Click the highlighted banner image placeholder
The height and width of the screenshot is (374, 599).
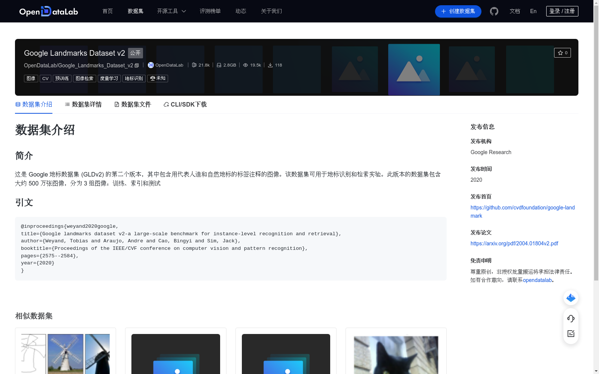coord(414,70)
